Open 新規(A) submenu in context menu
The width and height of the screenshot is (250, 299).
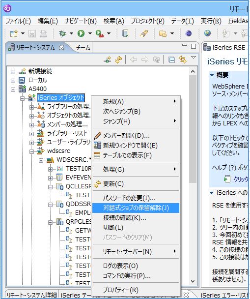pyautogui.click(x=136, y=101)
